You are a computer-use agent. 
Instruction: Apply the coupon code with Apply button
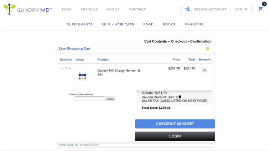point(110,99)
